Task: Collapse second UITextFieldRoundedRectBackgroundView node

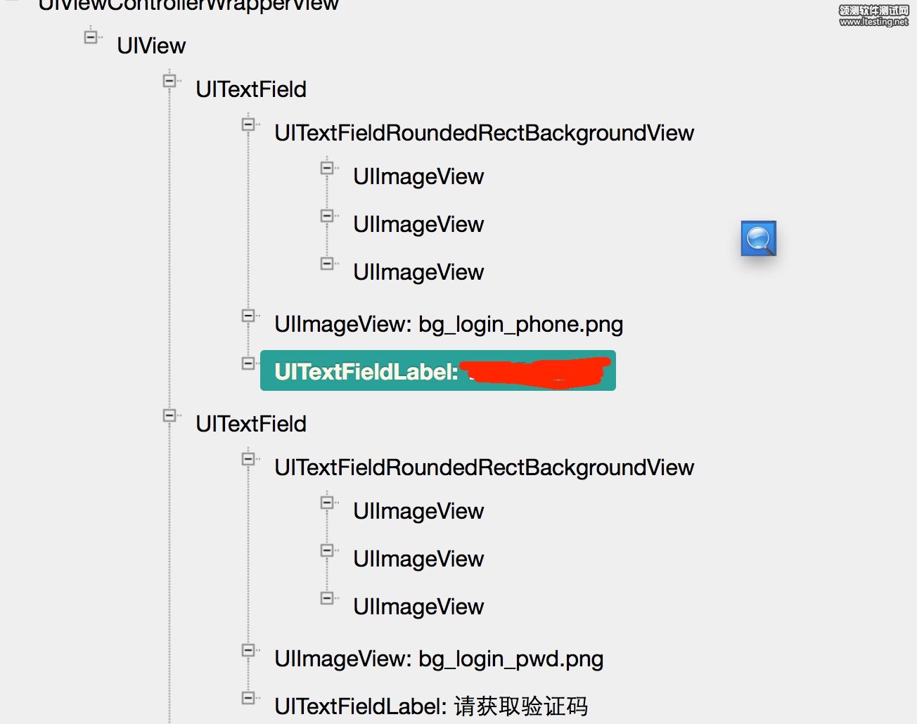Action: tap(248, 459)
